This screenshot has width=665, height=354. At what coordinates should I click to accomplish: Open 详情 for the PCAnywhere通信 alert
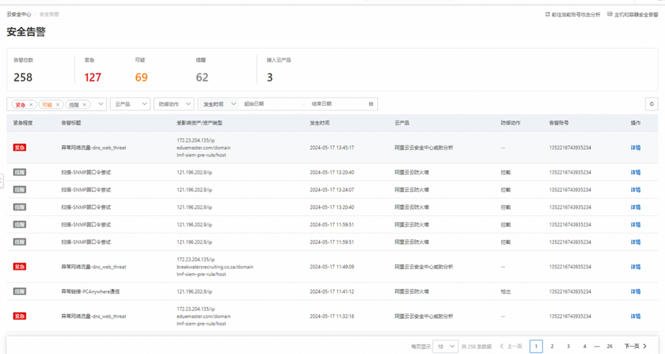click(x=635, y=291)
